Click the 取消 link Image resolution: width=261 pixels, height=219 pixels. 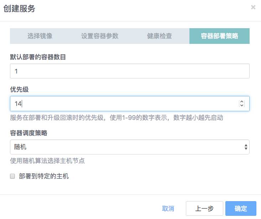[x=168, y=209]
